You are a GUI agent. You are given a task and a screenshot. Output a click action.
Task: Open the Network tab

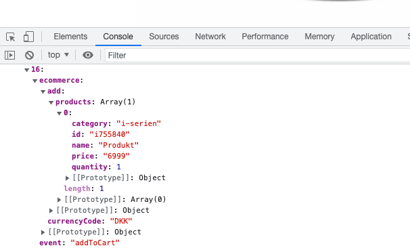[210, 37]
